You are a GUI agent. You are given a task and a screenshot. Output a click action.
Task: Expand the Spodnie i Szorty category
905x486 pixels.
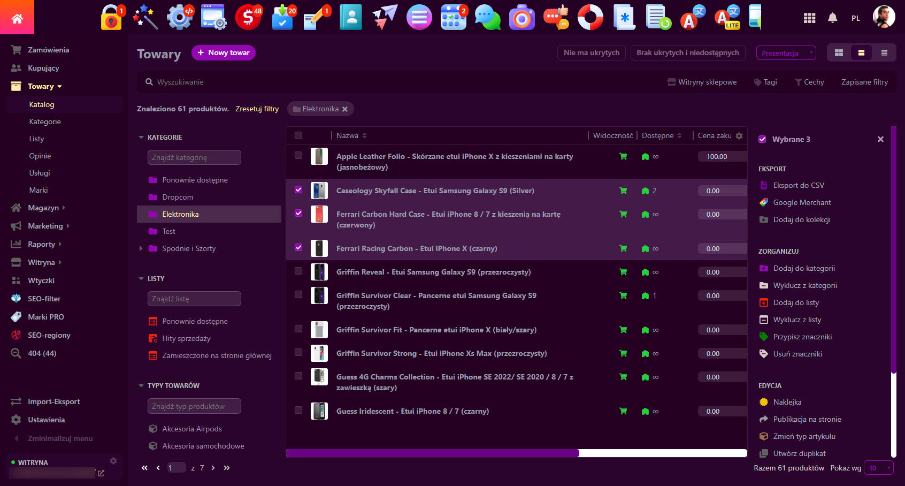coord(141,248)
